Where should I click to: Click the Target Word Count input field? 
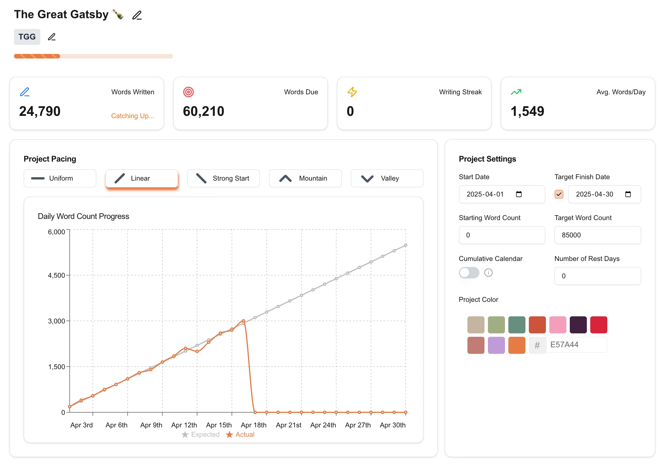pos(597,235)
